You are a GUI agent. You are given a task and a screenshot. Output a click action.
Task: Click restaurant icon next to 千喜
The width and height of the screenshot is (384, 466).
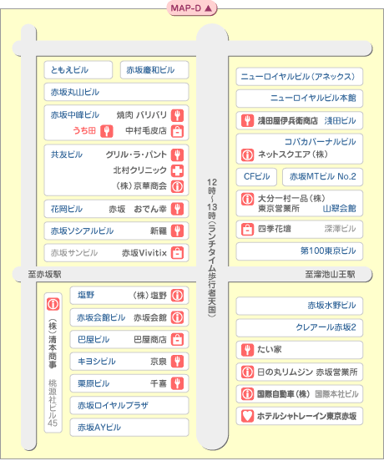click(177, 383)
